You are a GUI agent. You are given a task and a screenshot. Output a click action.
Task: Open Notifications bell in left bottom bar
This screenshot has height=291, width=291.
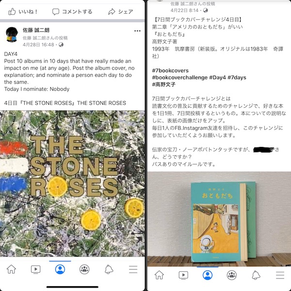tap(109, 269)
